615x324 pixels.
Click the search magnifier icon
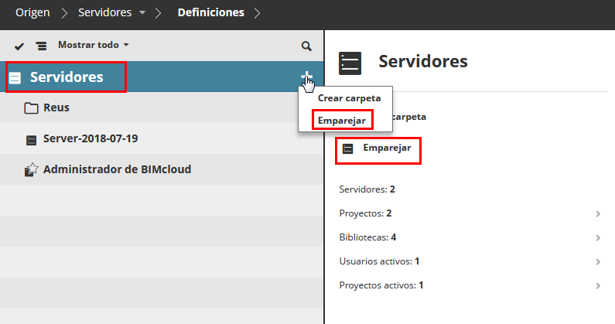coord(306,46)
